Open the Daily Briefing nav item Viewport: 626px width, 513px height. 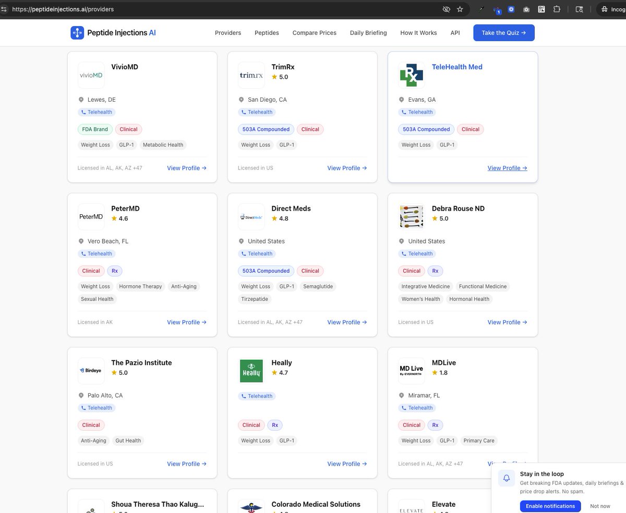(x=368, y=33)
